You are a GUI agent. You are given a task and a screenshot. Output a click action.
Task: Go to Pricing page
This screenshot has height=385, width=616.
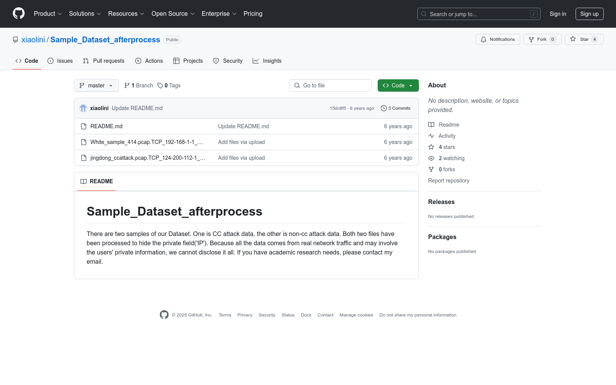253,14
